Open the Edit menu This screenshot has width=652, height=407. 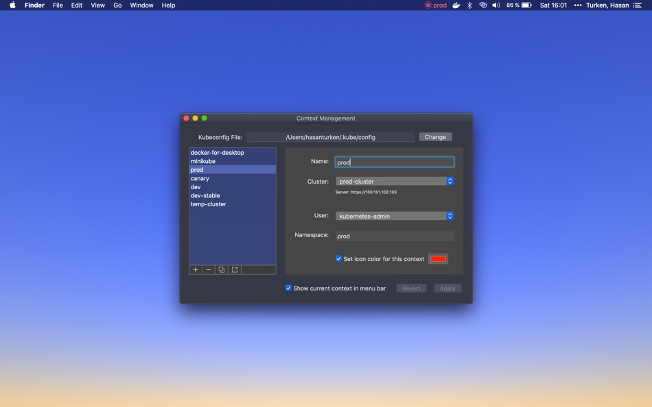pos(76,5)
